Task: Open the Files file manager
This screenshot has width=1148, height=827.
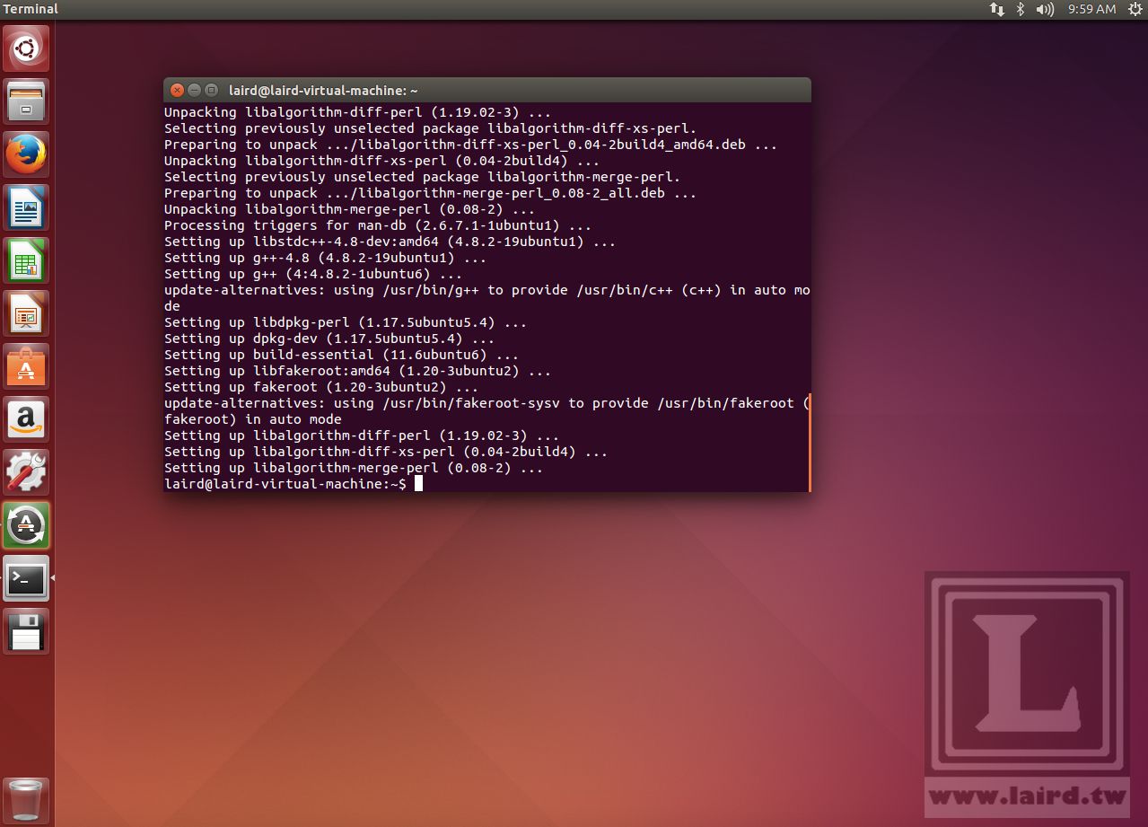Action: (27, 101)
